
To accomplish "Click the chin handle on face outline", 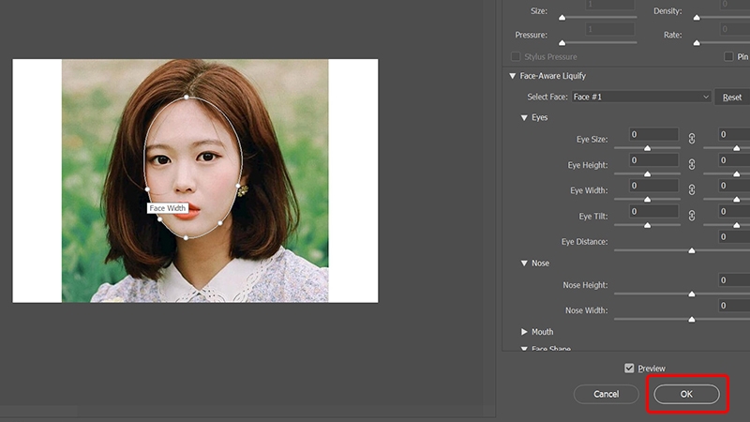I will tap(187, 237).
